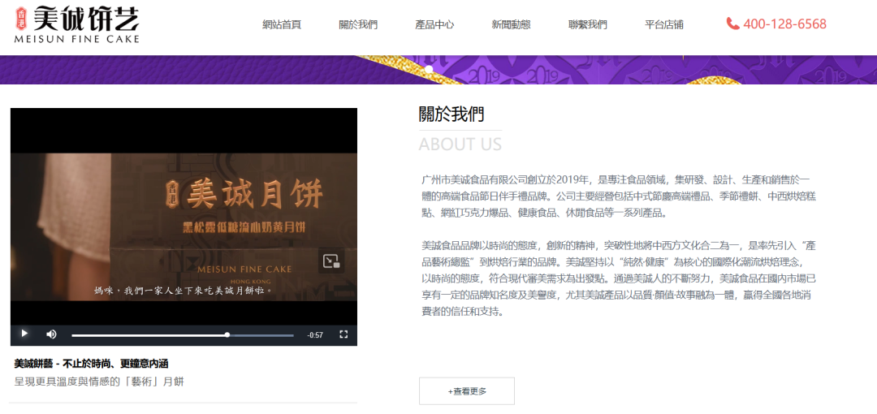This screenshot has height=414, width=877.
Task: Go to 網站首頁 in the navigation
Action: click(x=282, y=24)
